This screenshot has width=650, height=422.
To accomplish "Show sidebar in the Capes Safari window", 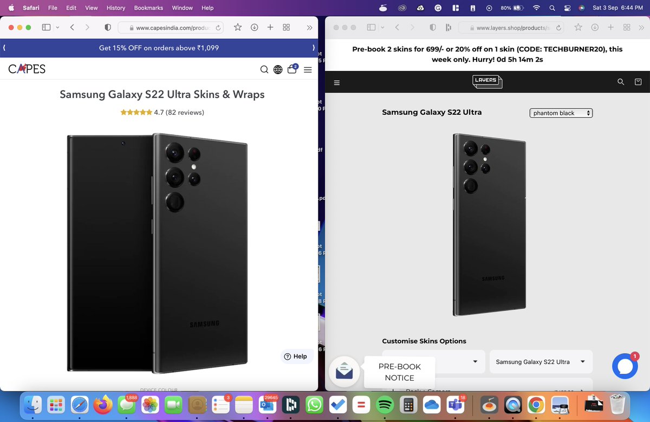I will pos(47,27).
